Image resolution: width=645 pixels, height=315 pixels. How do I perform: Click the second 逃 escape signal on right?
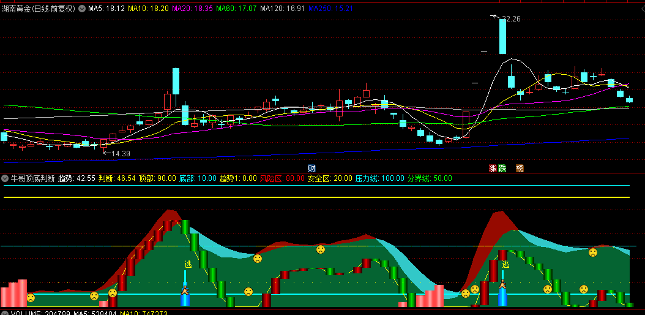505,265
